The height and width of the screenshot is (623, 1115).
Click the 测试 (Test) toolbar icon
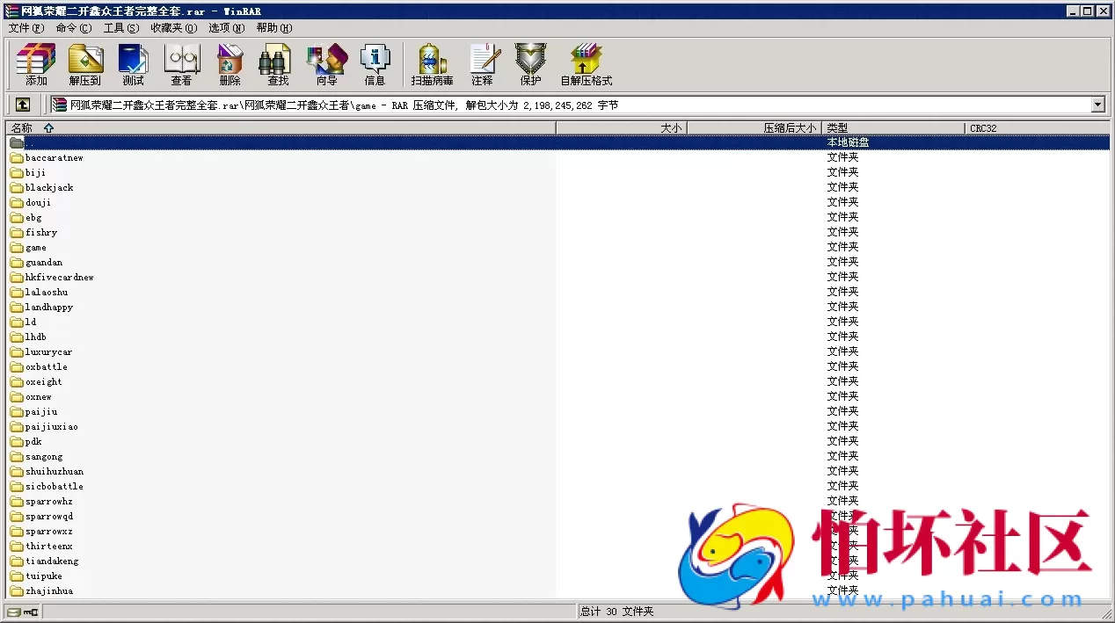[x=133, y=65]
